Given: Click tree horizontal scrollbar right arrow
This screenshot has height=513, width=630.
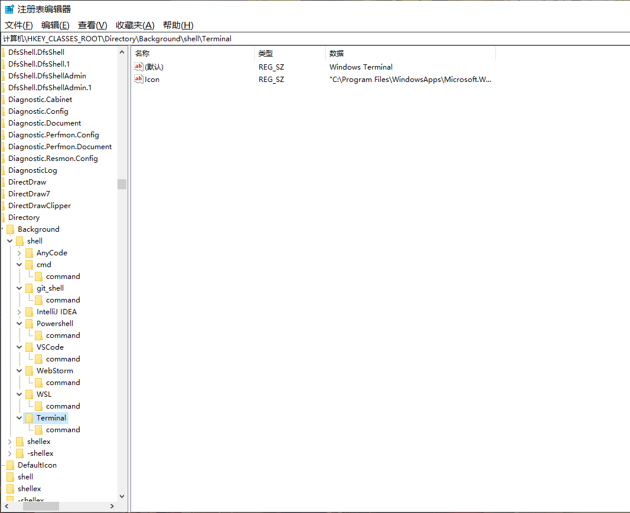Looking at the screenshot, I should [112, 507].
